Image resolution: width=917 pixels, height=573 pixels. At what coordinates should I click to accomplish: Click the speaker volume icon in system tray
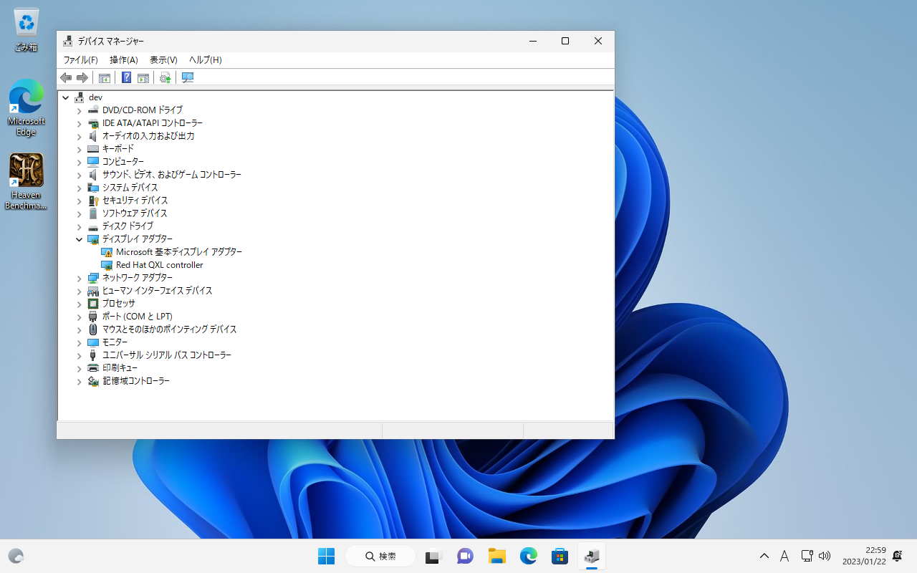(x=825, y=556)
